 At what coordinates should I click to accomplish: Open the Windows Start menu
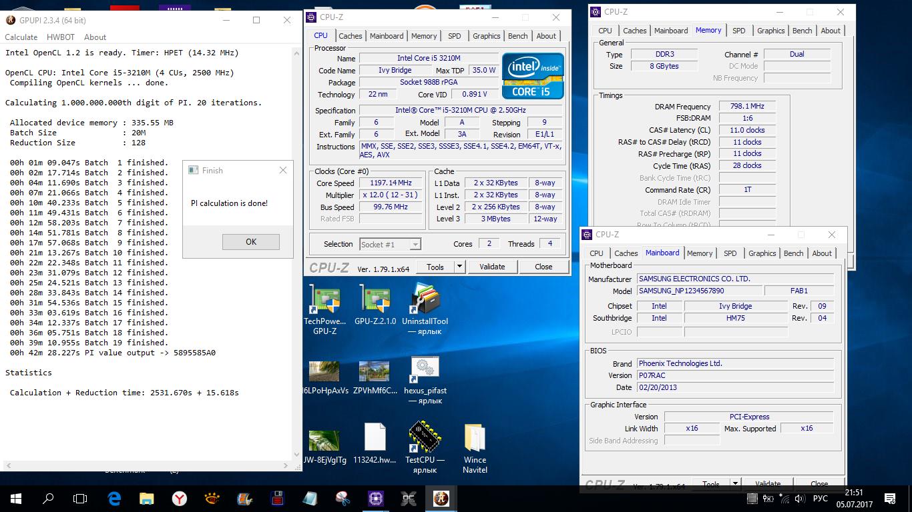(x=16, y=498)
